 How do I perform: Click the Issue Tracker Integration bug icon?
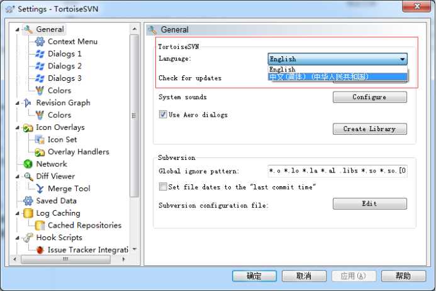(x=40, y=250)
